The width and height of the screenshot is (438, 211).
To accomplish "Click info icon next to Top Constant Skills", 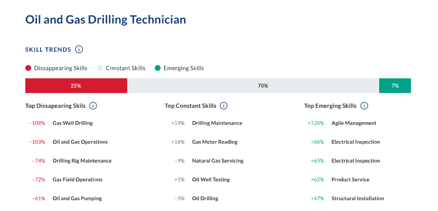I will [224, 106].
